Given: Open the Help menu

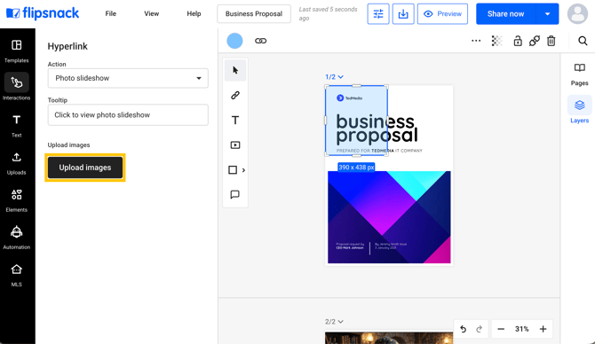Looking at the screenshot, I should click(x=194, y=13).
